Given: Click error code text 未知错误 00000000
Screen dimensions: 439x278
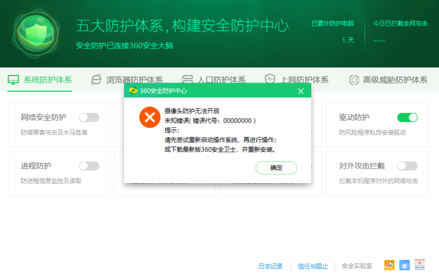Looking at the screenshot, I should point(210,121).
